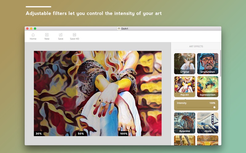Choose the Save HD icon

(x=74, y=35)
